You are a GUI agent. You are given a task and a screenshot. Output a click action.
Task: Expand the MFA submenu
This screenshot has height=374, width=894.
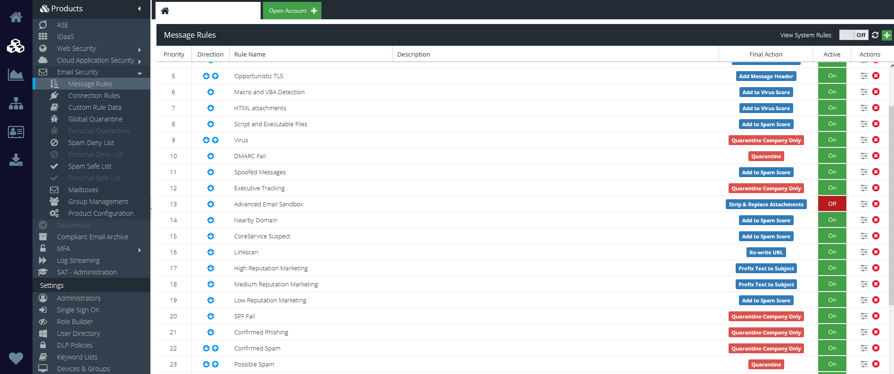point(139,250)
